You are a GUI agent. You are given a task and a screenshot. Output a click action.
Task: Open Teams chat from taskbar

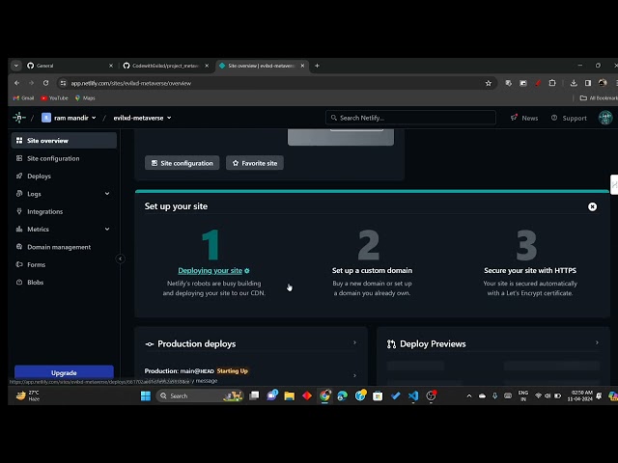click(272, 395)
